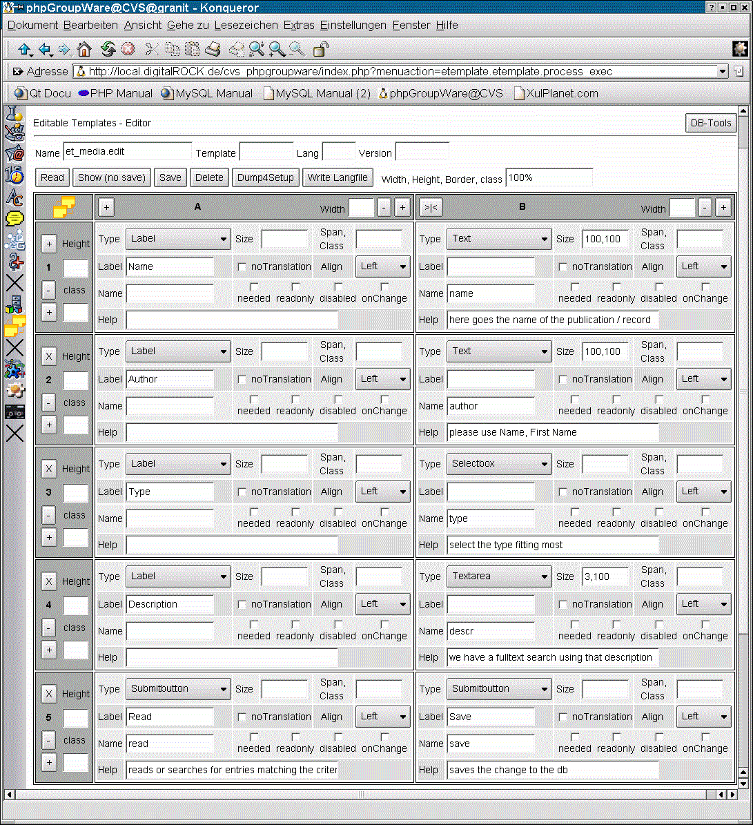Open the Dokument menu
Screen dimensions: 753x825
(x=32, y=26)
